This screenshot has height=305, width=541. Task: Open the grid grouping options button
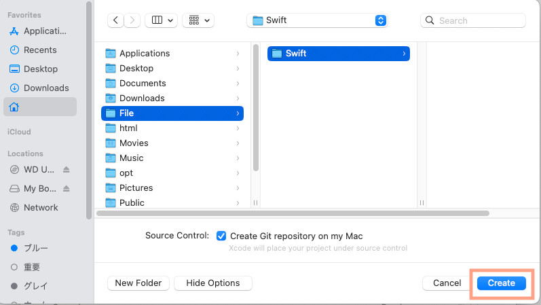[x=198, y=20]
